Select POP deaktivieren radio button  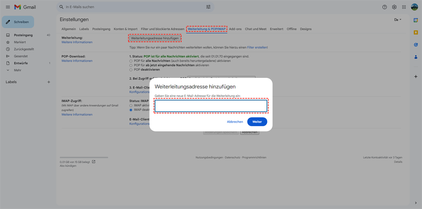click(x=131, y=70)
